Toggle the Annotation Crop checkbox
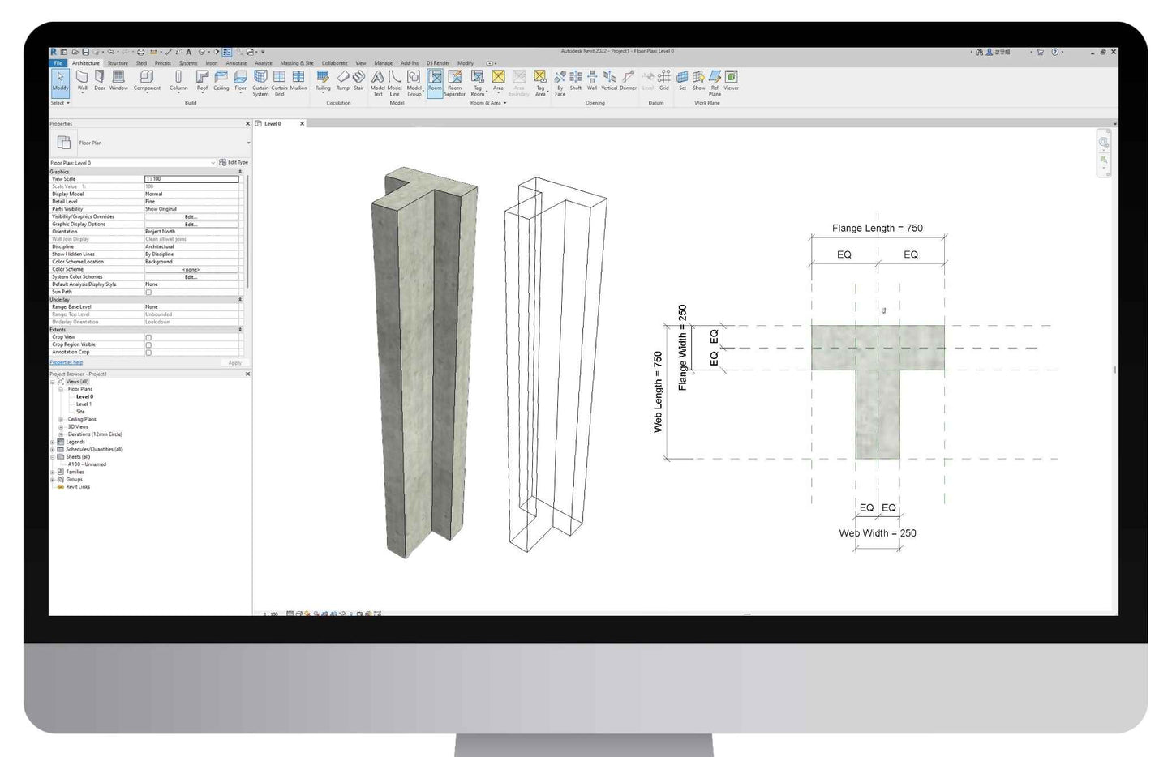The width and height of the screenshot is (1172, 757). (x=148, y=353)
